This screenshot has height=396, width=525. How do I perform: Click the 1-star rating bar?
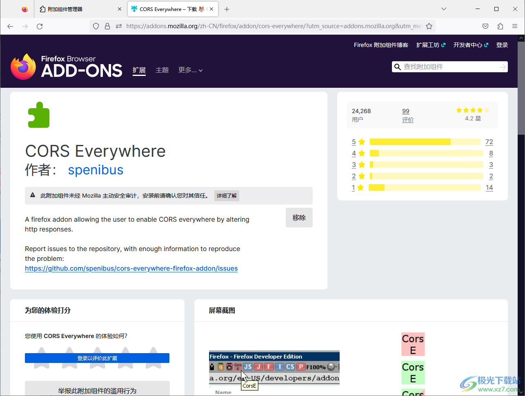[x=425, y=187]
